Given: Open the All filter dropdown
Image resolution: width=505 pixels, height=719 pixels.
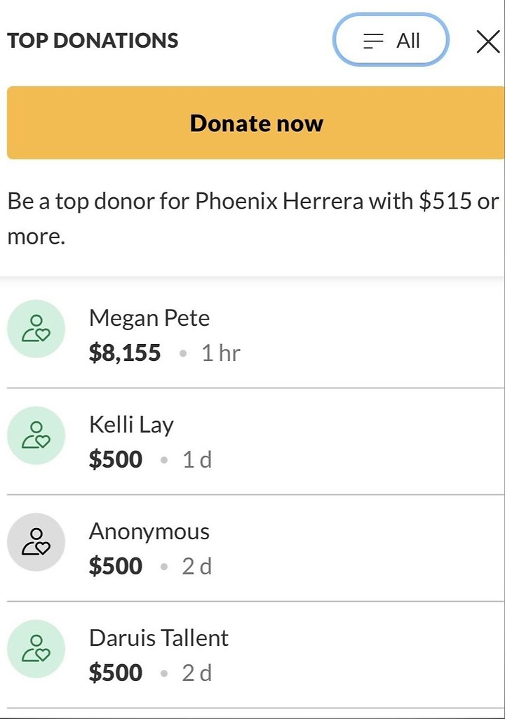Looking at the screenshot, I should pyautogui.click(x=391, y=40).
